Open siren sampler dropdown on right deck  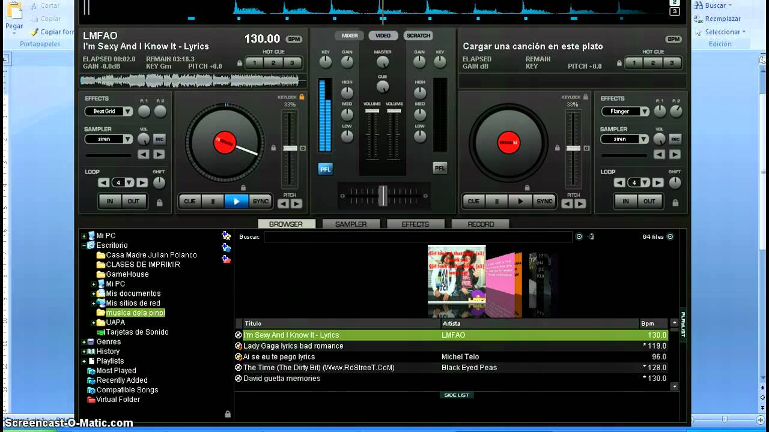(x=645, y=139)
